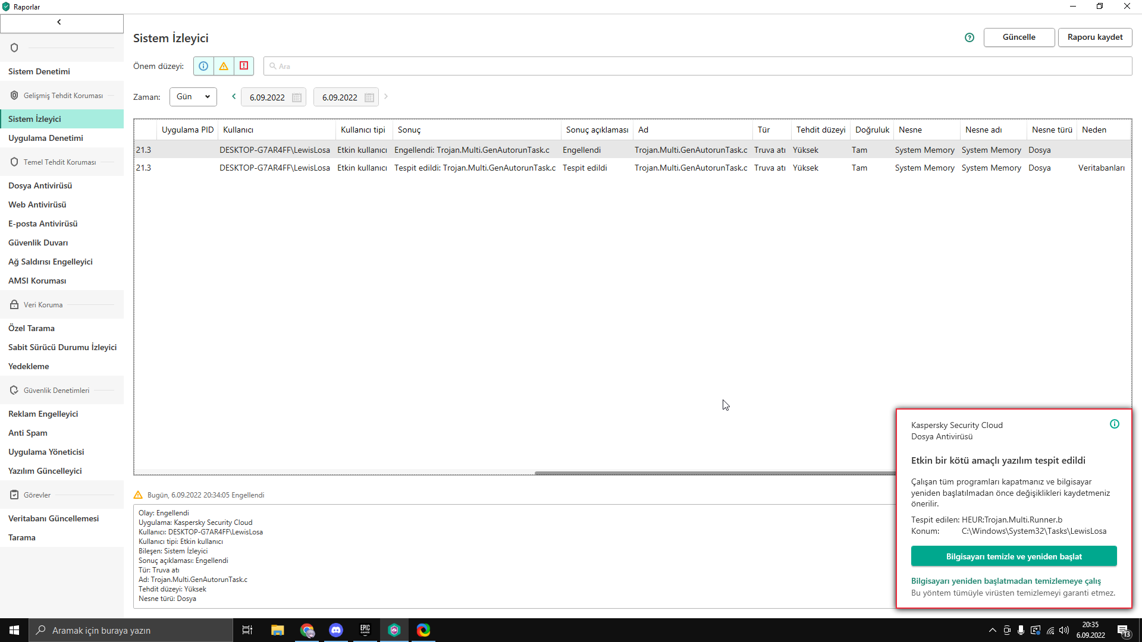Open Discord from the taskbar
The width and height of the screenshot is (1142, 642).
336,630
